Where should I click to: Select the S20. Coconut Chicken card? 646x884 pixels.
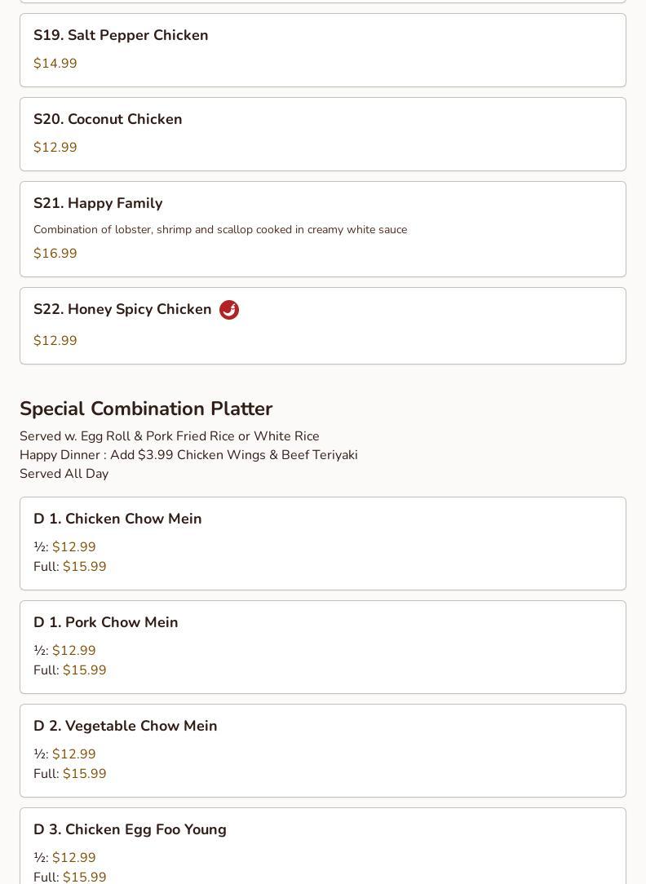323,135
